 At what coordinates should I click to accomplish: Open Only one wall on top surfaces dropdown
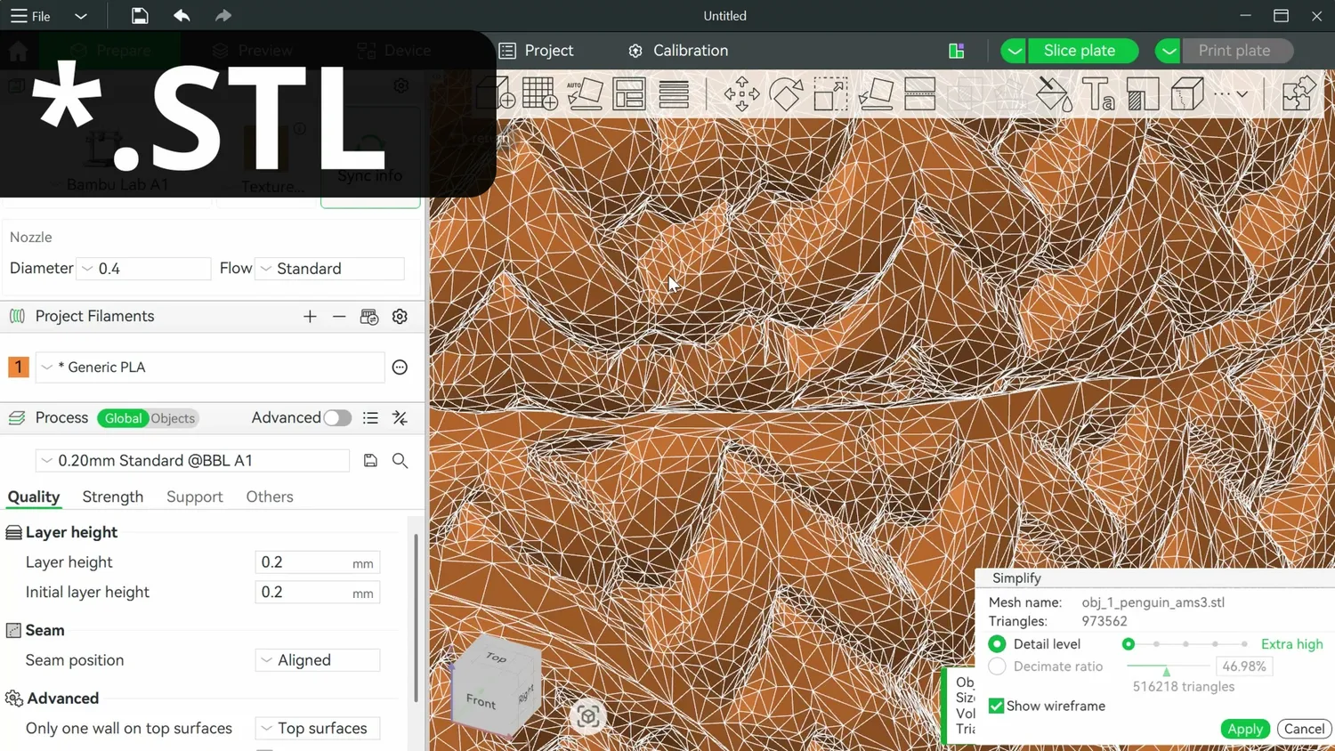point(318,728)
